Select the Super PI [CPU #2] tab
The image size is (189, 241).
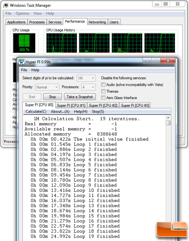coord(103,106)
